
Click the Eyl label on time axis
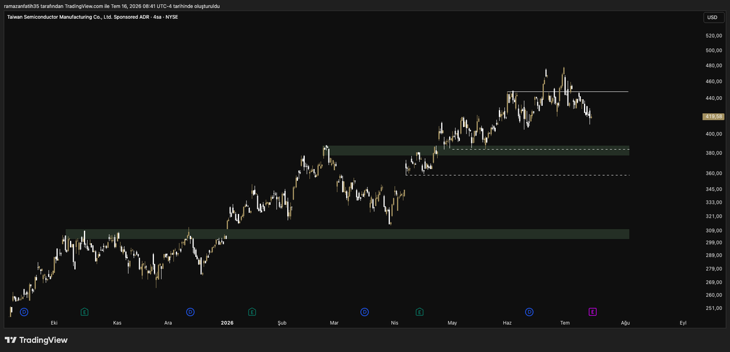[683, 323]
